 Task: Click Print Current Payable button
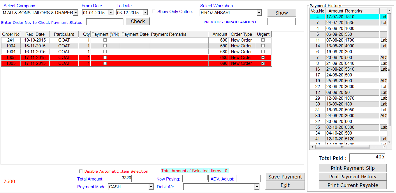[x=353, y=185]
